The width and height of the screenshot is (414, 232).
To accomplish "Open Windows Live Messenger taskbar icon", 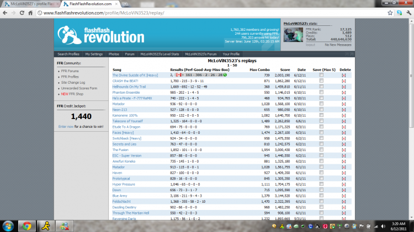I will (x=65, y=226).
